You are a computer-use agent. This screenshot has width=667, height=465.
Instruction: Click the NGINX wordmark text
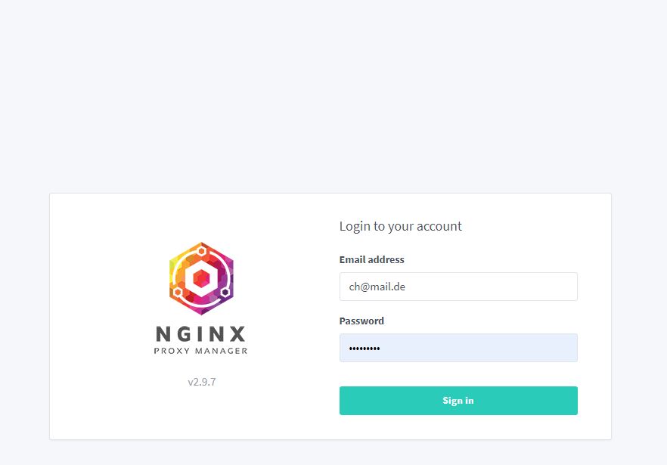(201, 334)
